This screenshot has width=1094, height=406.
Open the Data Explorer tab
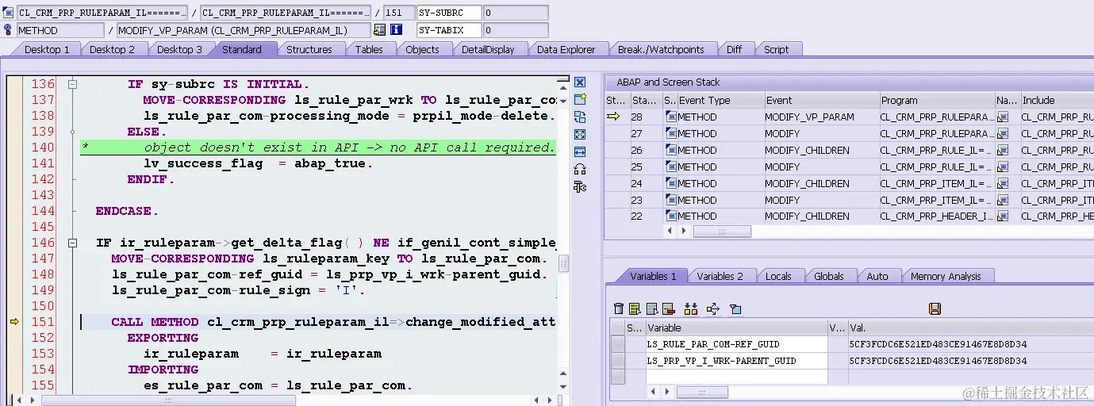pos(566,49)
